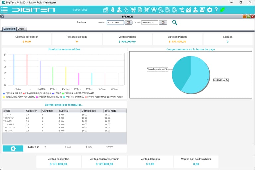Select the TC VISA row
The width and height of the screenshot is (255, 170).
point(64,115)
